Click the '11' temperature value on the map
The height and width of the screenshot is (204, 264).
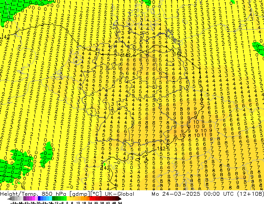tap(204, 135)
